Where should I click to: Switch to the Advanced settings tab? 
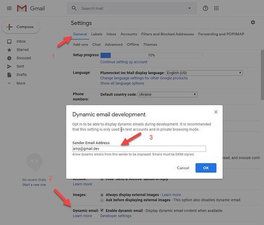click(x=114, y=45)
